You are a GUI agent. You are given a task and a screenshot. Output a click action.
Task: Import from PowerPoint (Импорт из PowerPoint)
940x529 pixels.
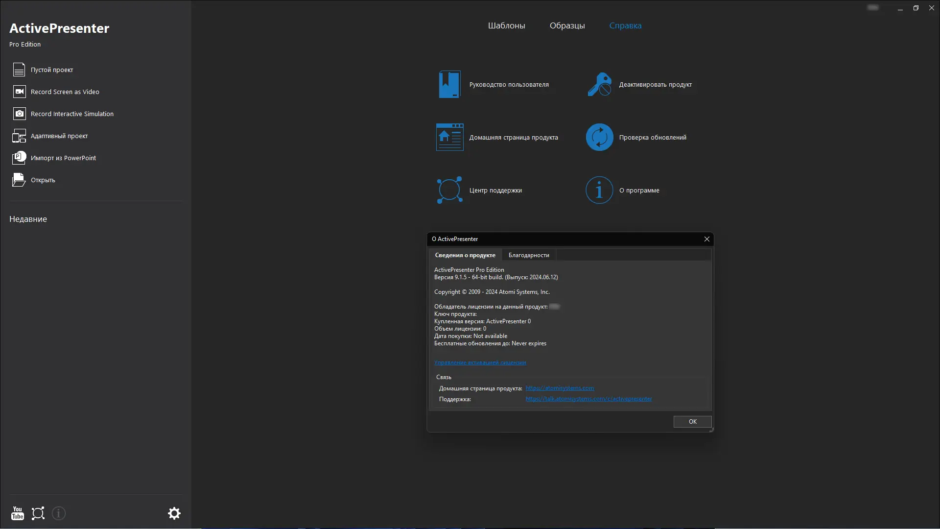[x=63, y=158]
